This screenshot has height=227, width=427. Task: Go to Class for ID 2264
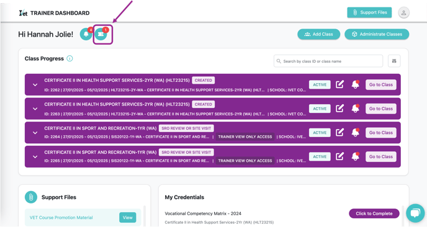[x=381, y=133]
